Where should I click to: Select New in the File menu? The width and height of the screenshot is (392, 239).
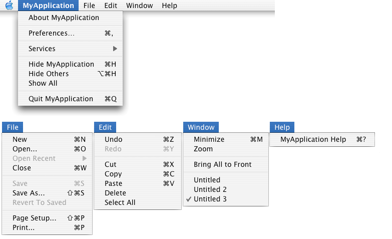point(47,139)
